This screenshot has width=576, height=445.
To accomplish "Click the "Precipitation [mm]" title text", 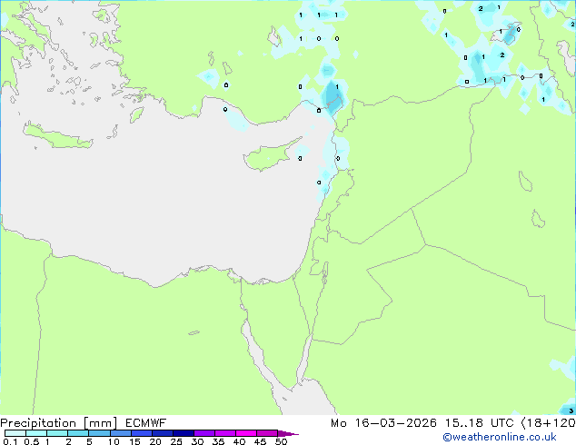I will tap(59, 423).
